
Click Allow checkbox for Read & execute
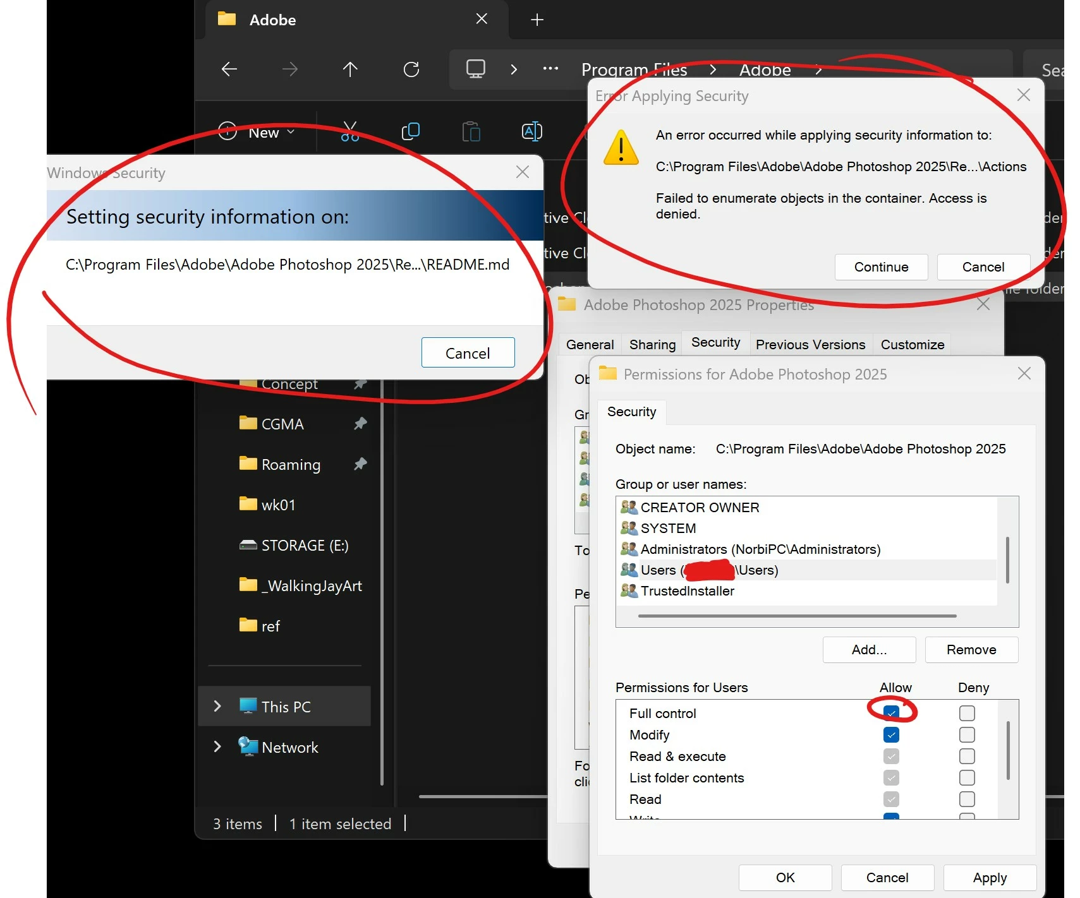coord(891,756)
